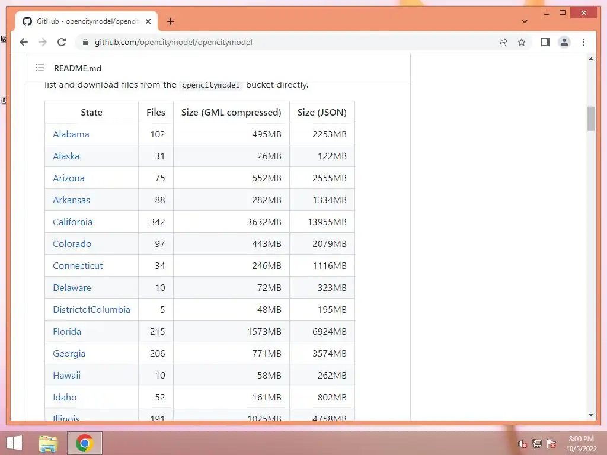This screenshot has height=455, width=607.
Task: Open the Alabama link
Action: click(x=71, y=134)
